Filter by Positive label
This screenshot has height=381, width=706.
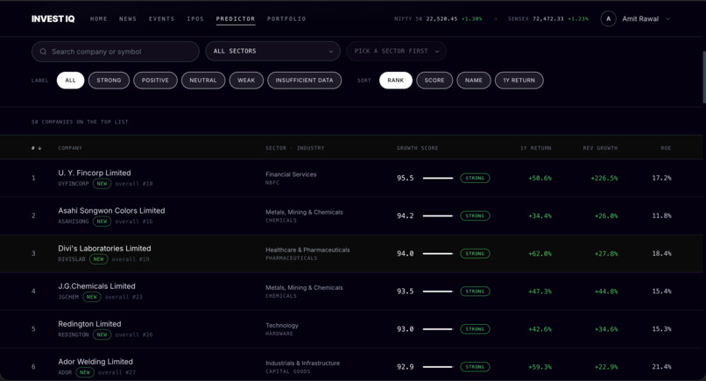coord(155,81)
